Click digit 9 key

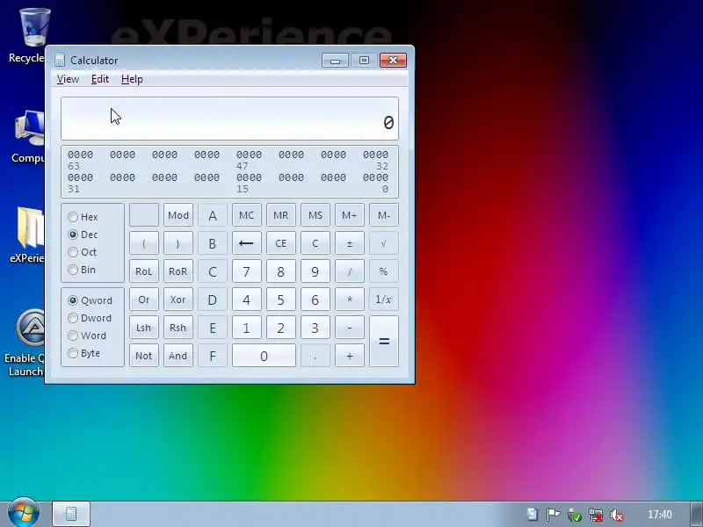coord(315,271)
